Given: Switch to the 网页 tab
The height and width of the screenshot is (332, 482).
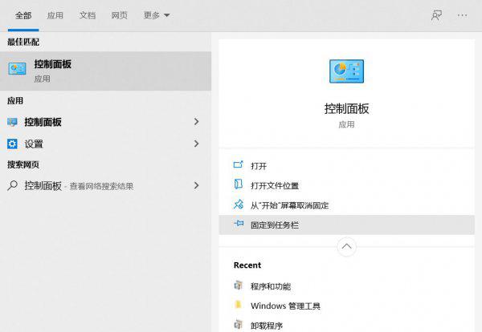Looking at the screenshot, I should coord(119,15).
